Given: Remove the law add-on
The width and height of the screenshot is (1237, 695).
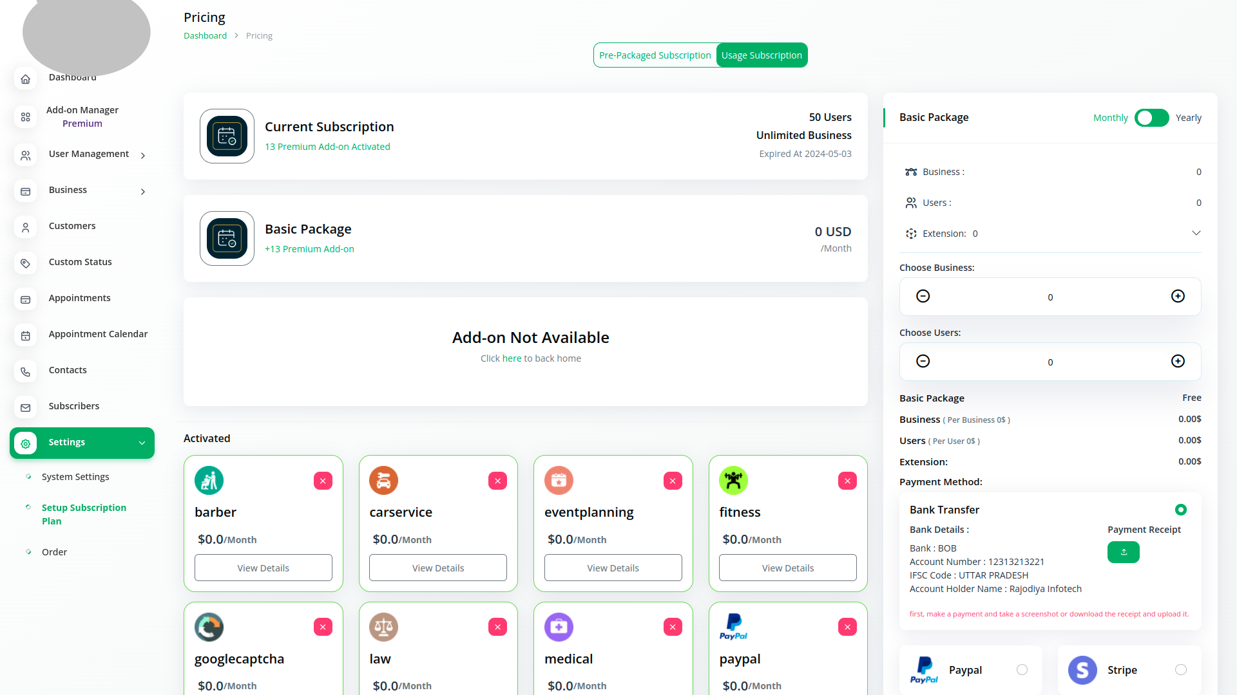Looking at the screenshot, I should click(497, 627).
